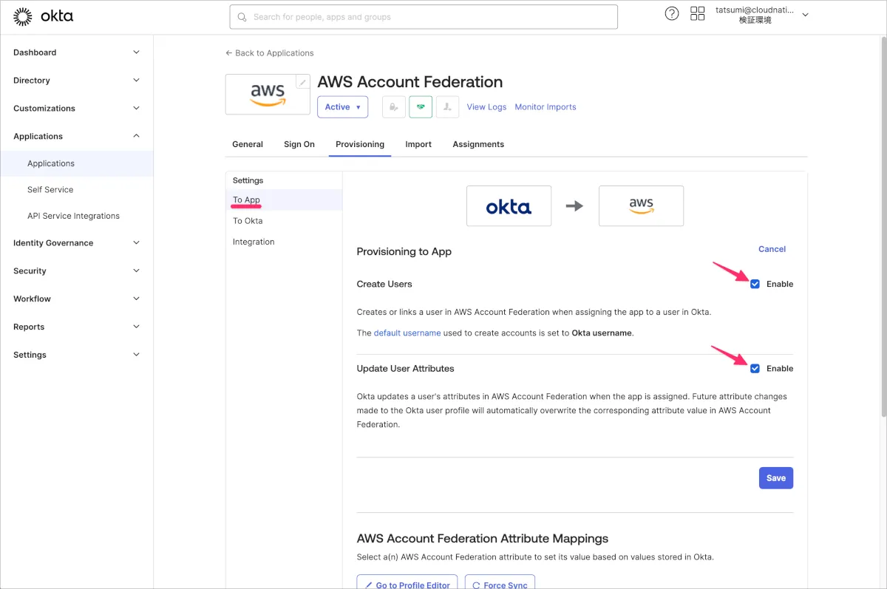The image size is (887, 589).
Task: Open the Active status dropdown
Action: (x=342, y=107)
